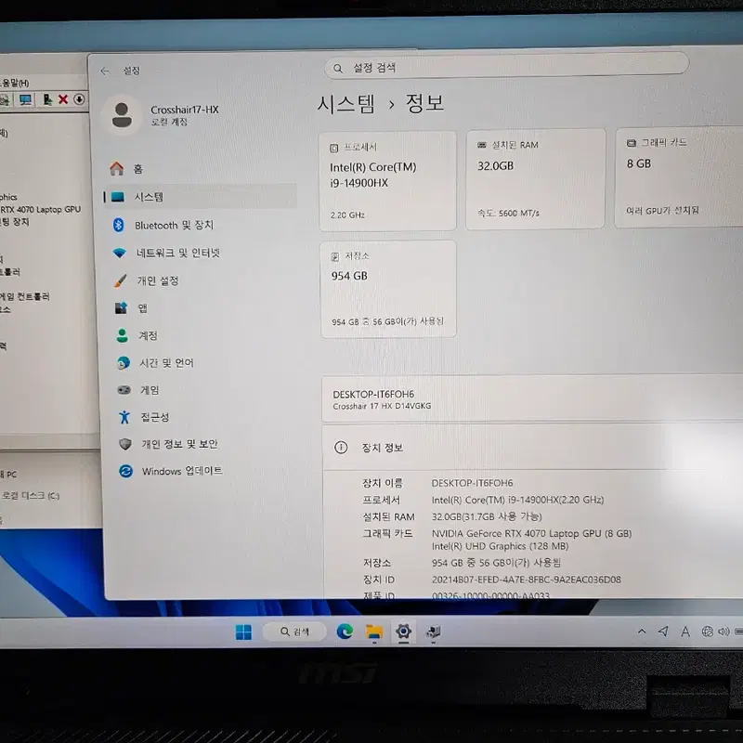Click the red X Uninstall device icon
The image size is (743, 743).
(63, 99)
